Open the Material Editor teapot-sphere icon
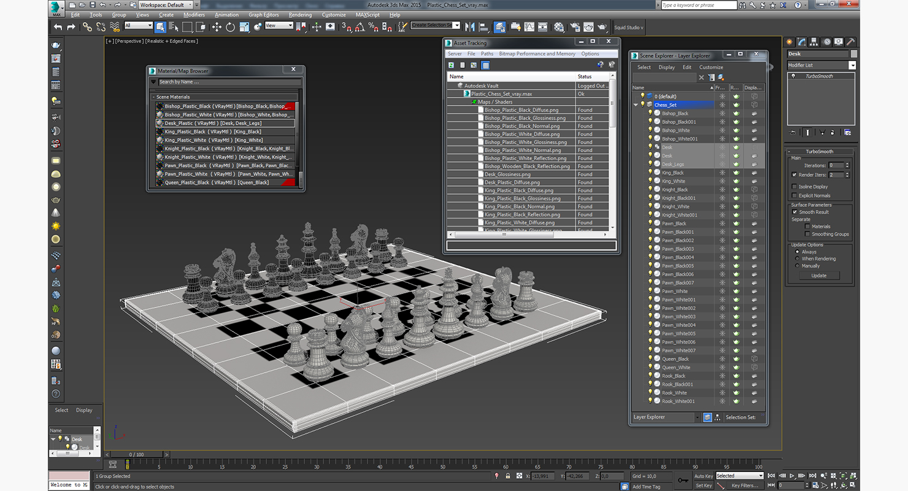908x491 pixels. (x=559, y=27)
